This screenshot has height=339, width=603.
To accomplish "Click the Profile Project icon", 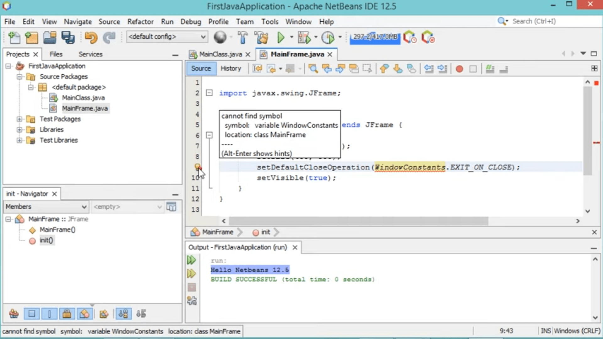I will point(328,38).
